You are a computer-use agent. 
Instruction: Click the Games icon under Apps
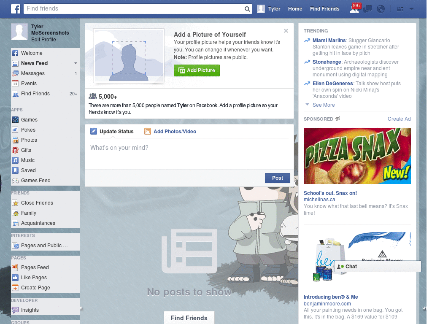pos(15,120)
